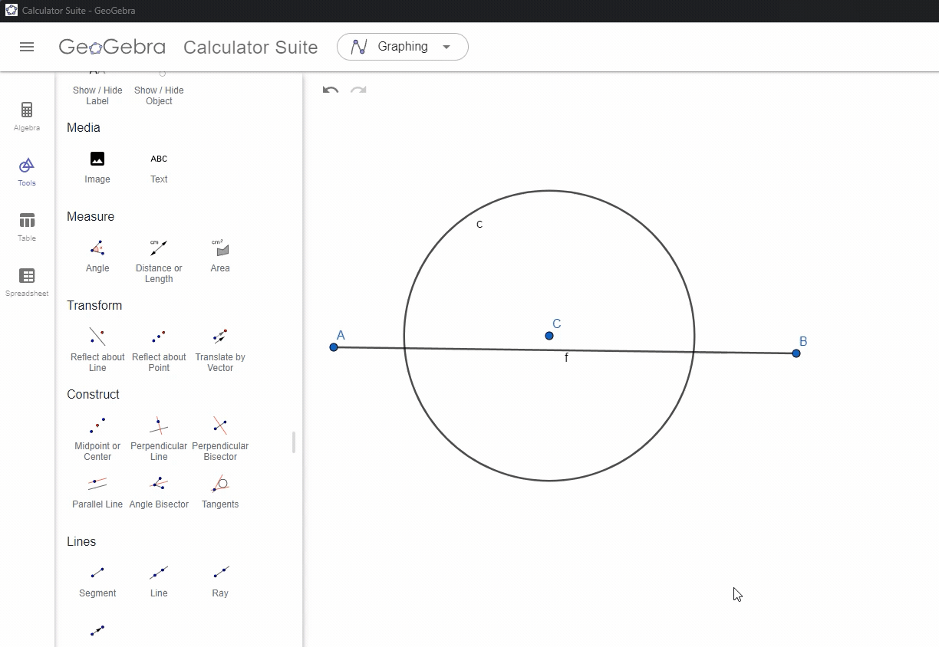This screenshot has width=939, height=647.
Task: Select the Distance or Length tool
Action: click(x=159, y=257)
